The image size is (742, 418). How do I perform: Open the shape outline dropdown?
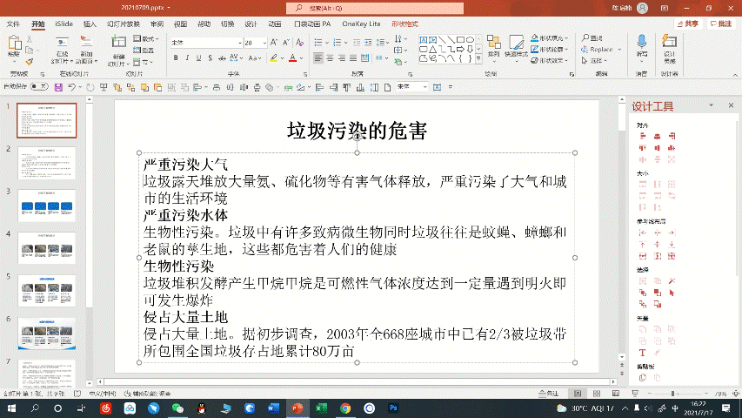click(x=550, y=50)
